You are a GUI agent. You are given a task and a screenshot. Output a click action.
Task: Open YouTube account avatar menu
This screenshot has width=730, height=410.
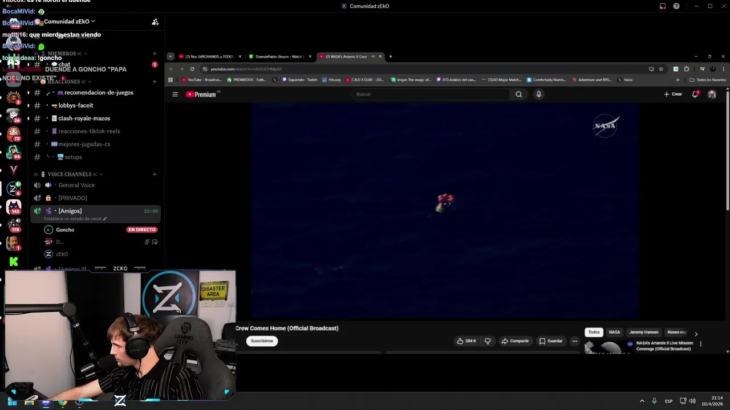pyautogui.click(x=712, y=94)
